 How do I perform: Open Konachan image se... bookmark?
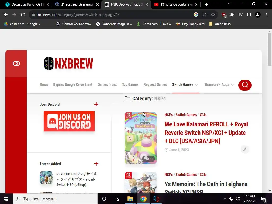coord(114,24)
